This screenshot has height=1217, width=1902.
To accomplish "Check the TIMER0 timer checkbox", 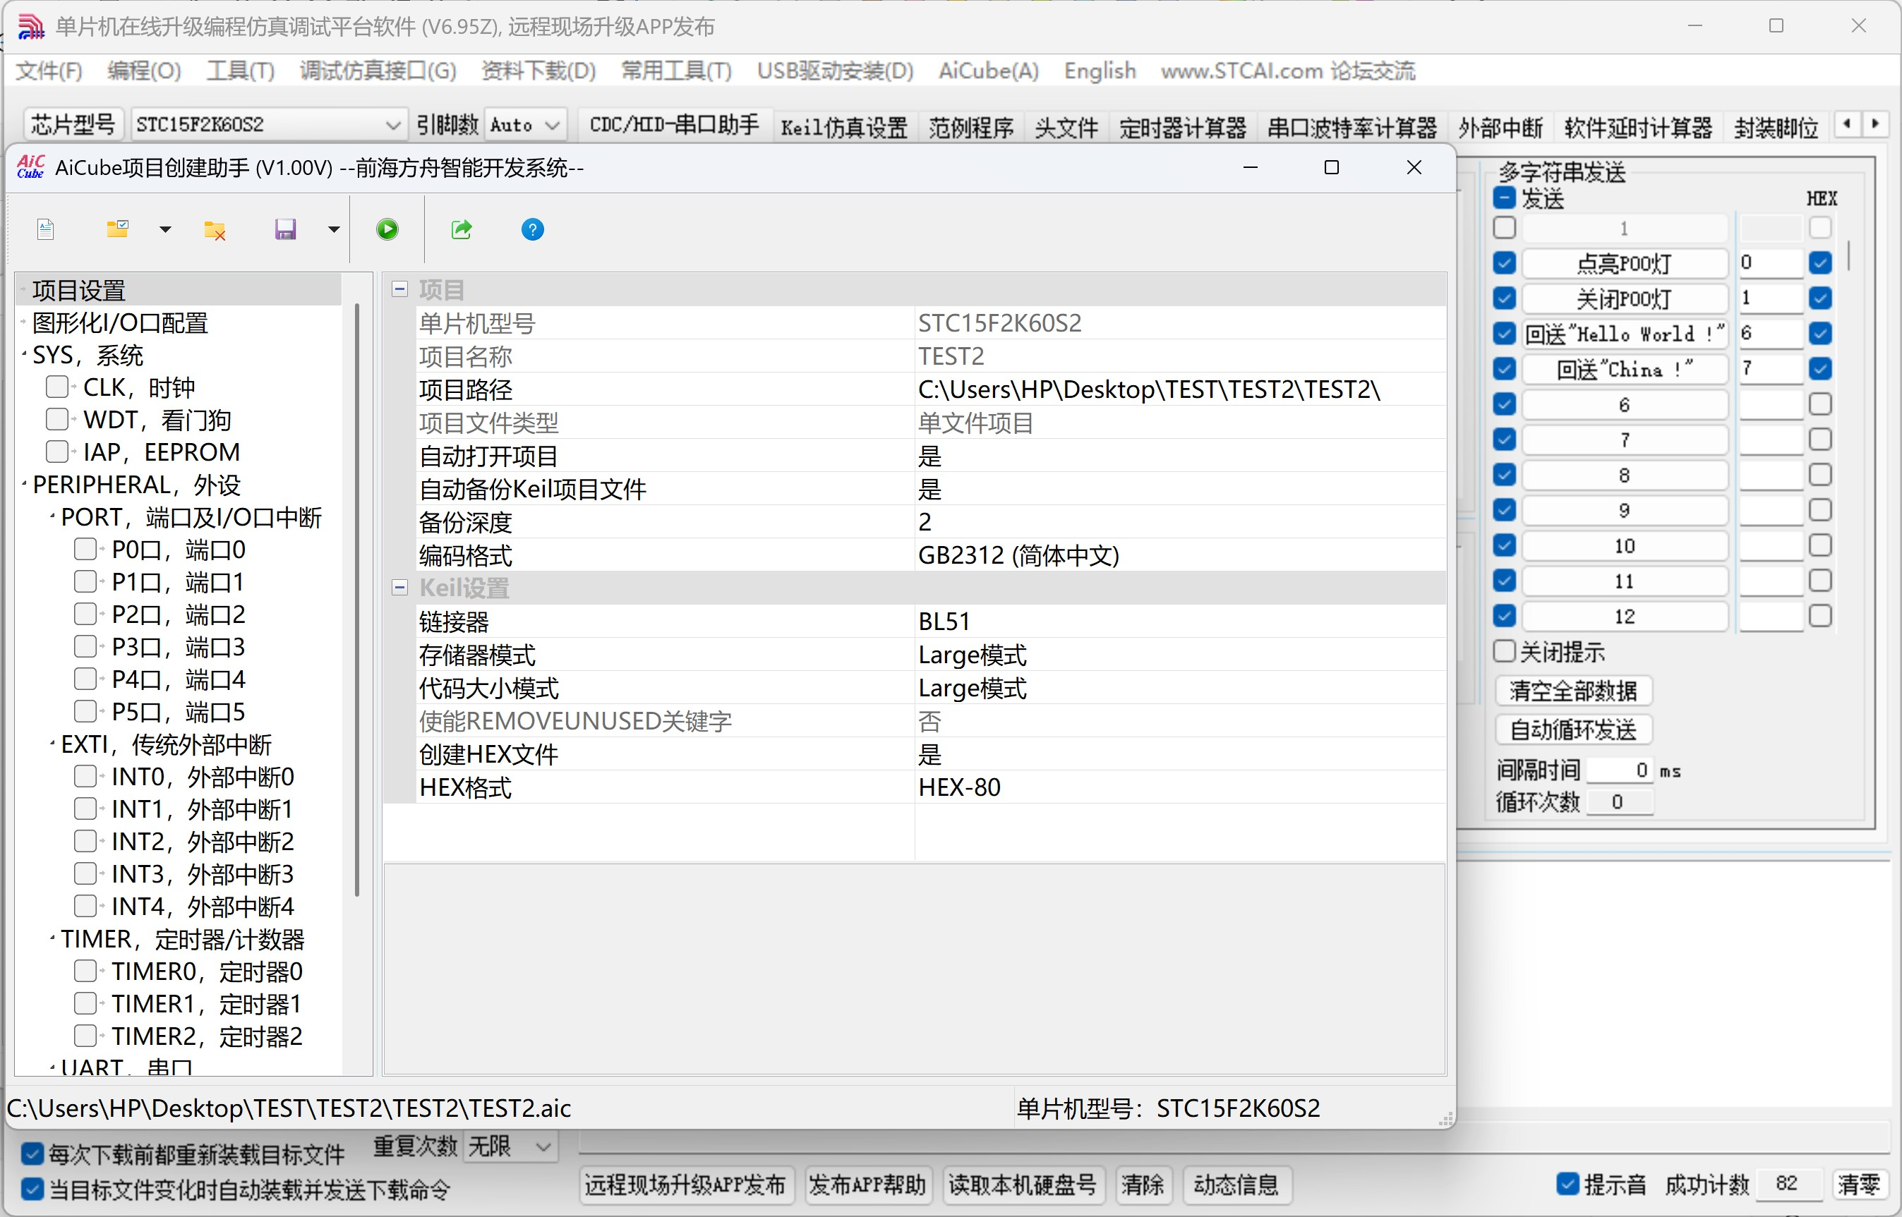I will [x=85, y=971].
